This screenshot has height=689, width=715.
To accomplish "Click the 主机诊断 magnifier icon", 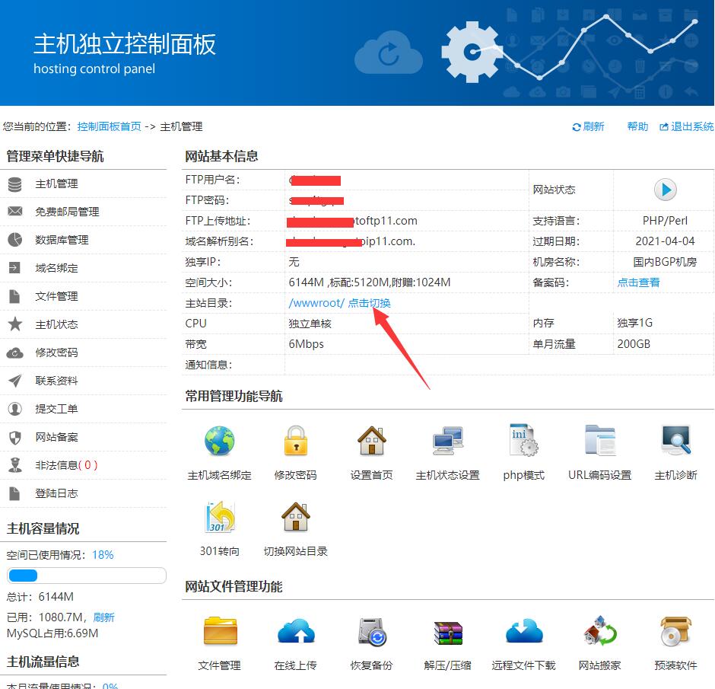I will coord(675,441).
